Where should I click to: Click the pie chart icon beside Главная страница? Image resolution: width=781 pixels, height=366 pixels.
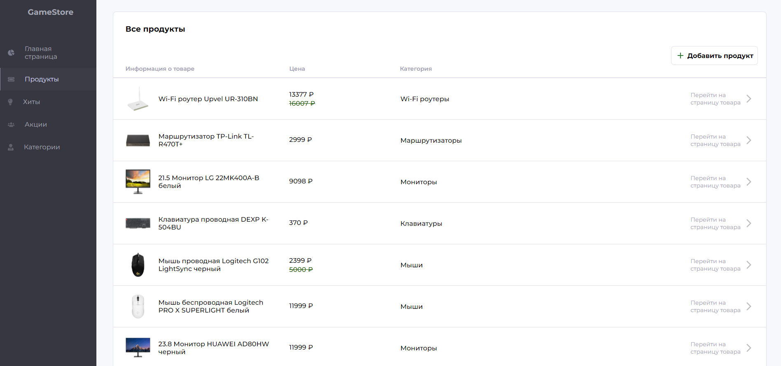coord(11,53)
